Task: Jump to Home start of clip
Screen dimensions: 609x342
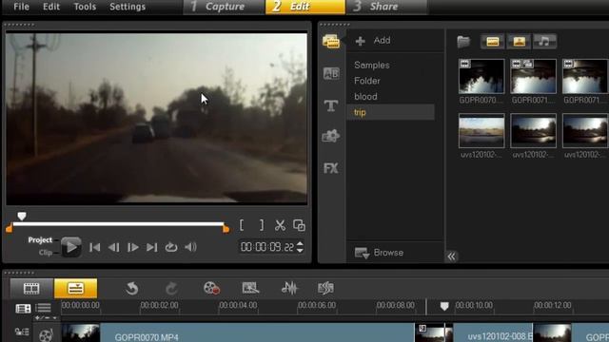Action: click(94, 247)
